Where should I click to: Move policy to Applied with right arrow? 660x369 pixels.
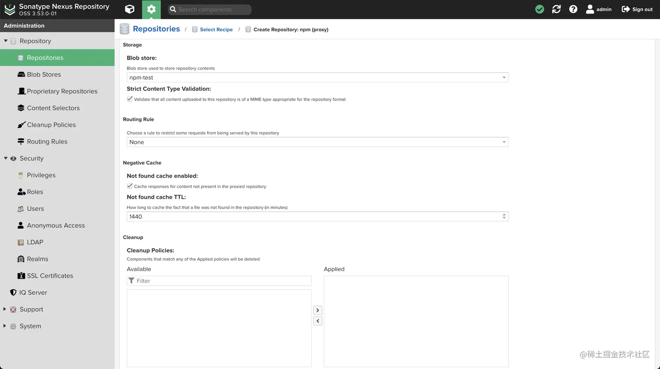click(318, 310)
